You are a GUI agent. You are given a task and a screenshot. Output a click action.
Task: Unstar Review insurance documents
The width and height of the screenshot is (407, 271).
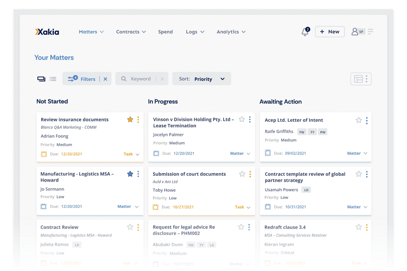pyautogui.click(x=130, y=119)
